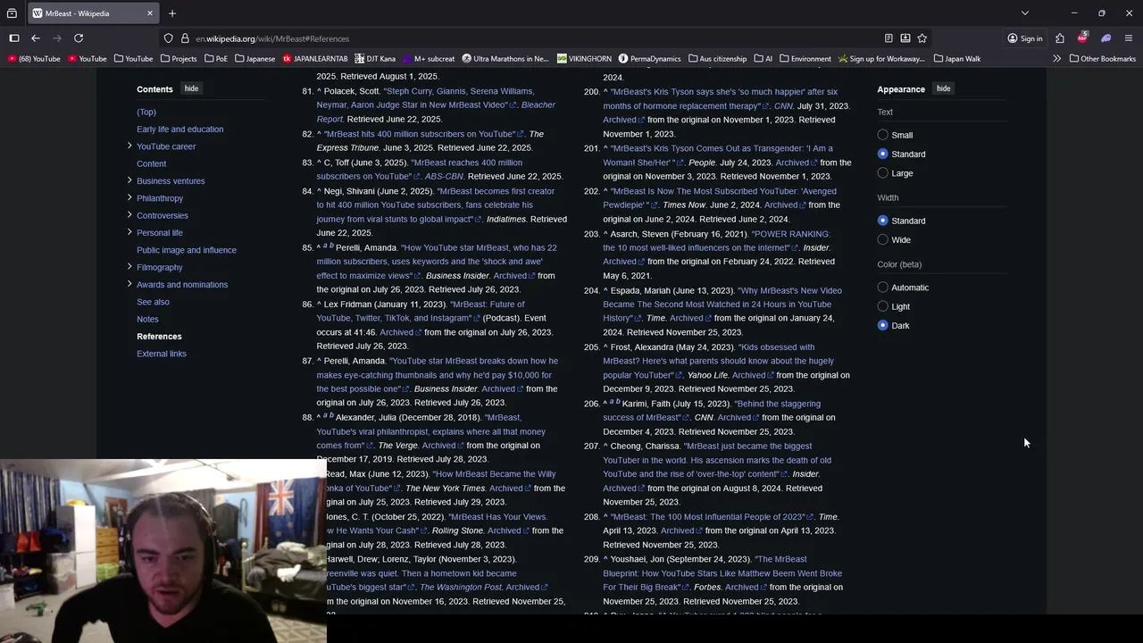Select Small text size

(883, 135)
